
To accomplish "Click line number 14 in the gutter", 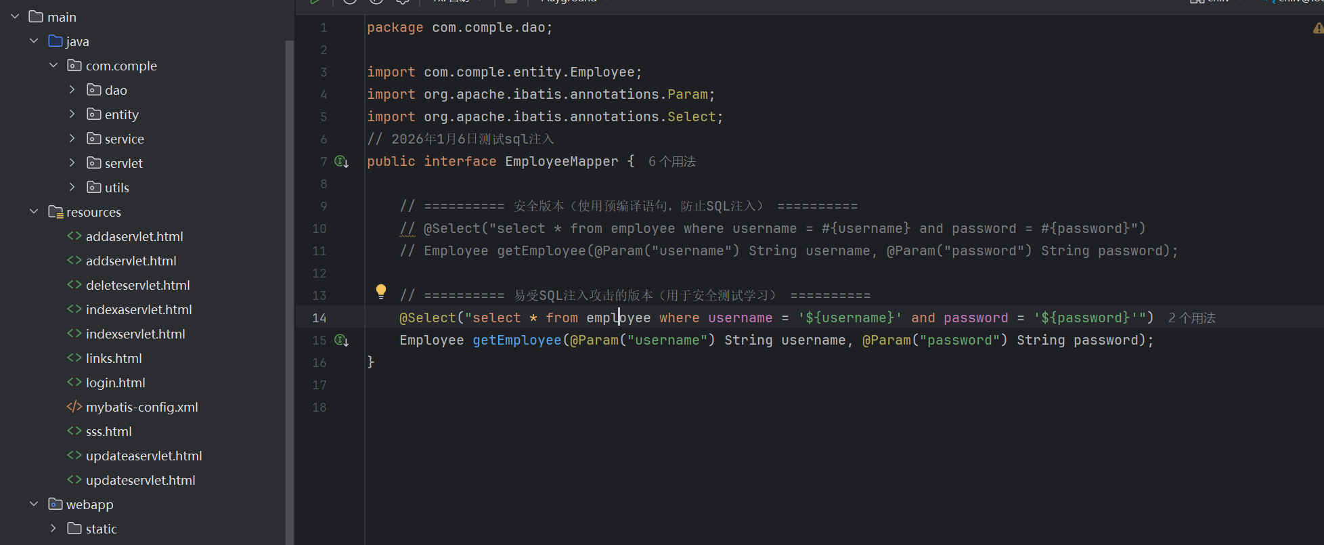I will click(319, 318).
